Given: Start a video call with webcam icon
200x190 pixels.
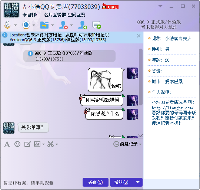Looking at the screenshot, I should tap(26, 25).
